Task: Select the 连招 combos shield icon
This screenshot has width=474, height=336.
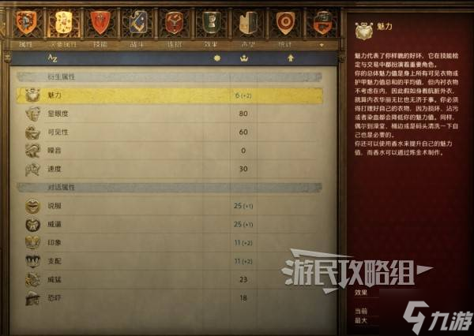Action: [175, 23]
